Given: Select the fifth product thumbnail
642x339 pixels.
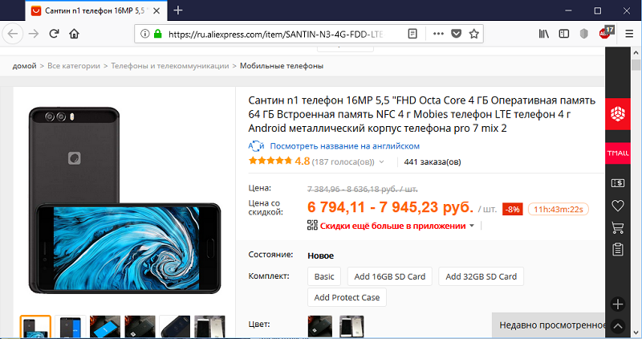Looking at the screenshot, I should click(174, 327).
